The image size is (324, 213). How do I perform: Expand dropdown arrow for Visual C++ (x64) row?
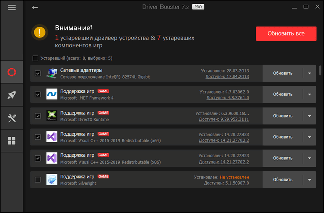click(309, 137)
